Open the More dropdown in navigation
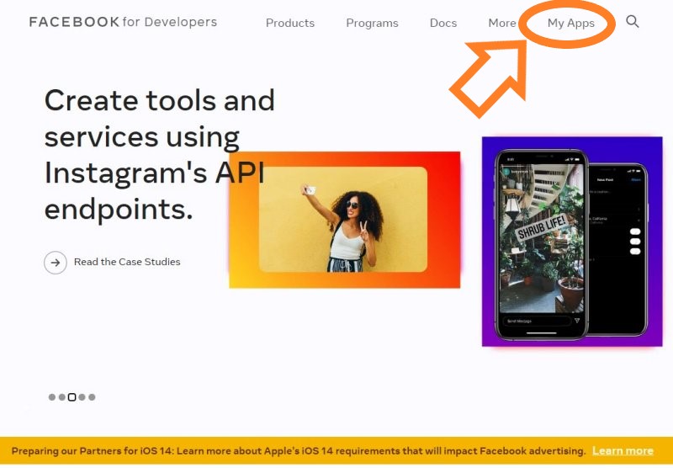 (x=502, y=23)
